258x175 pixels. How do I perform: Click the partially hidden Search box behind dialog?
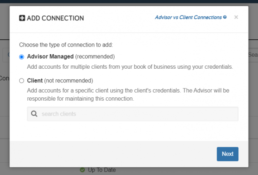[x=253, y=55]
